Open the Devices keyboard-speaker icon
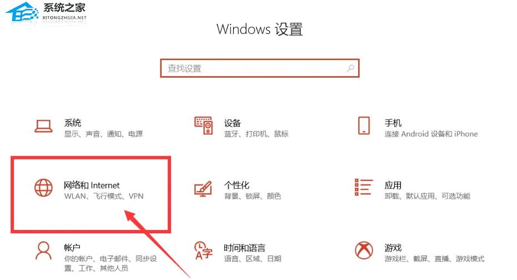This screenshot has width=517, height=280. click(203, 126)
